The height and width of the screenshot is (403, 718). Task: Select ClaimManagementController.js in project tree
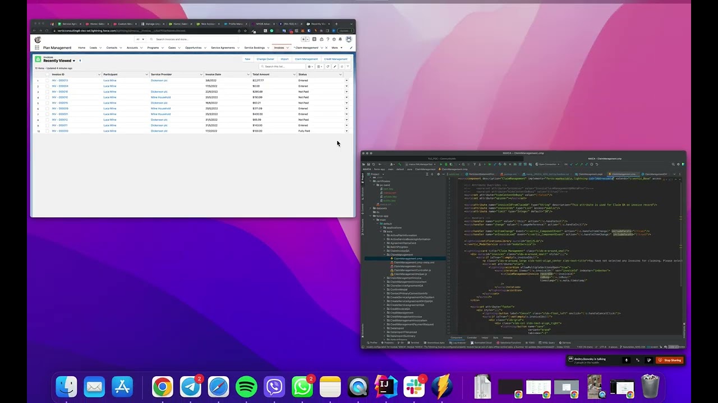point(412,270)
